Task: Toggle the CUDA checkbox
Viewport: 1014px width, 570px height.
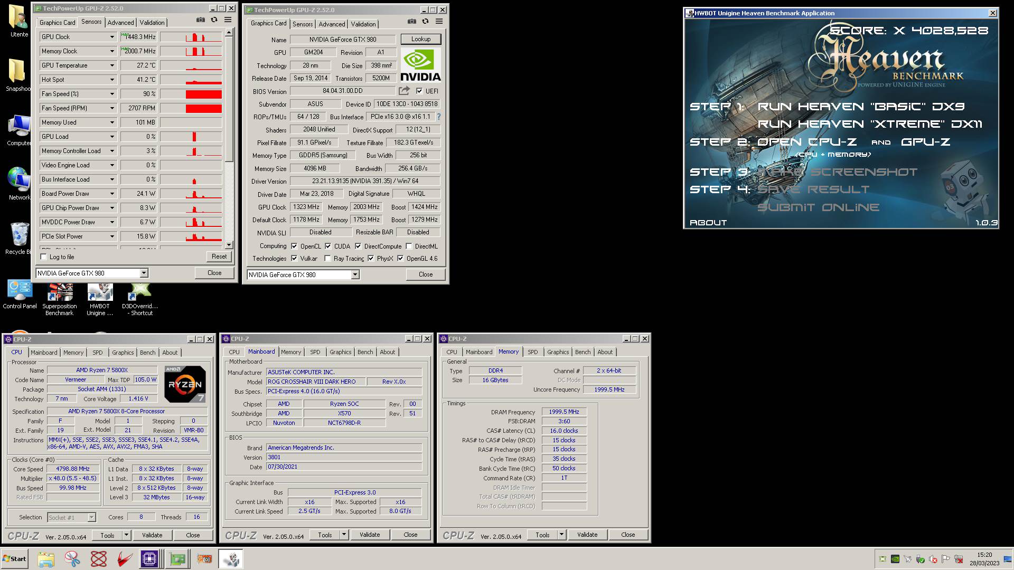Action: 328,246
